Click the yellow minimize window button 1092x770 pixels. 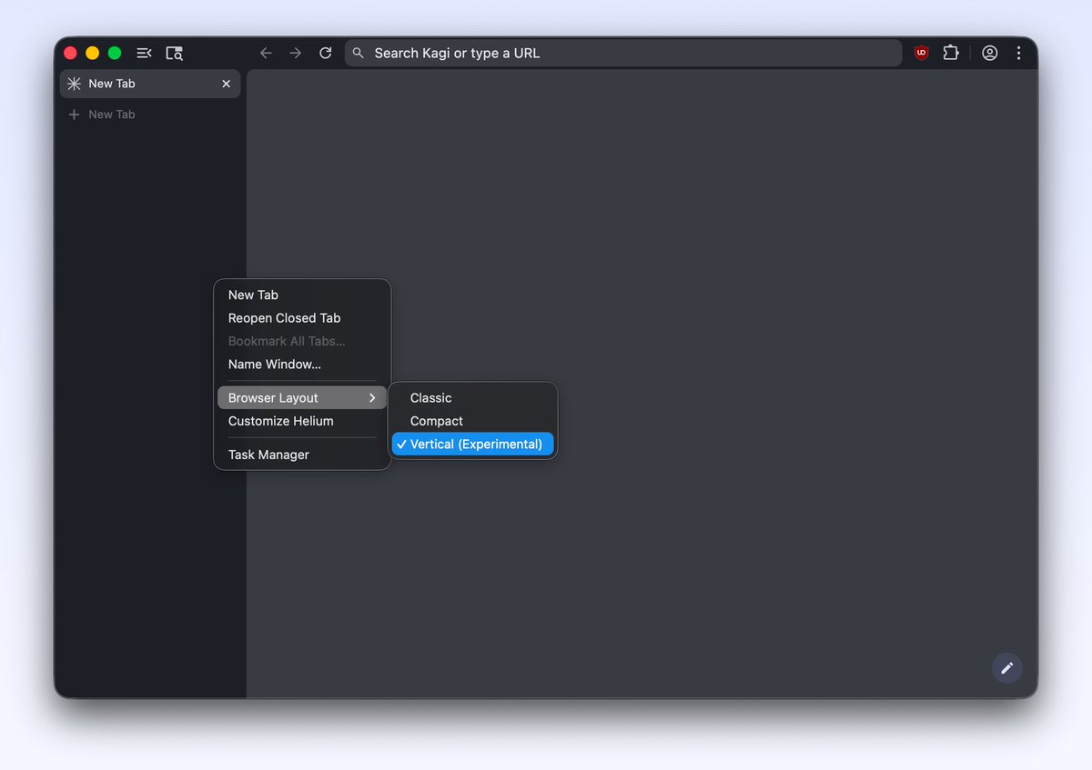tap(93, 53)
